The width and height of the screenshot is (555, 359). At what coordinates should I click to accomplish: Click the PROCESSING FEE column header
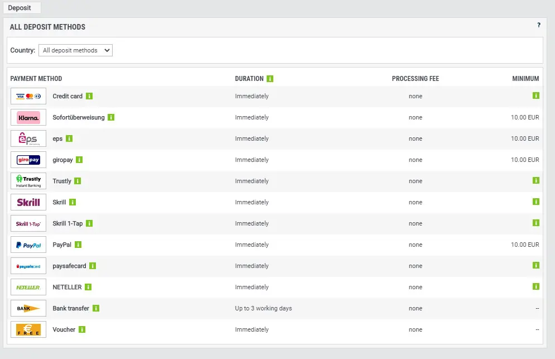pyautogui.click(x=415, y=79)
